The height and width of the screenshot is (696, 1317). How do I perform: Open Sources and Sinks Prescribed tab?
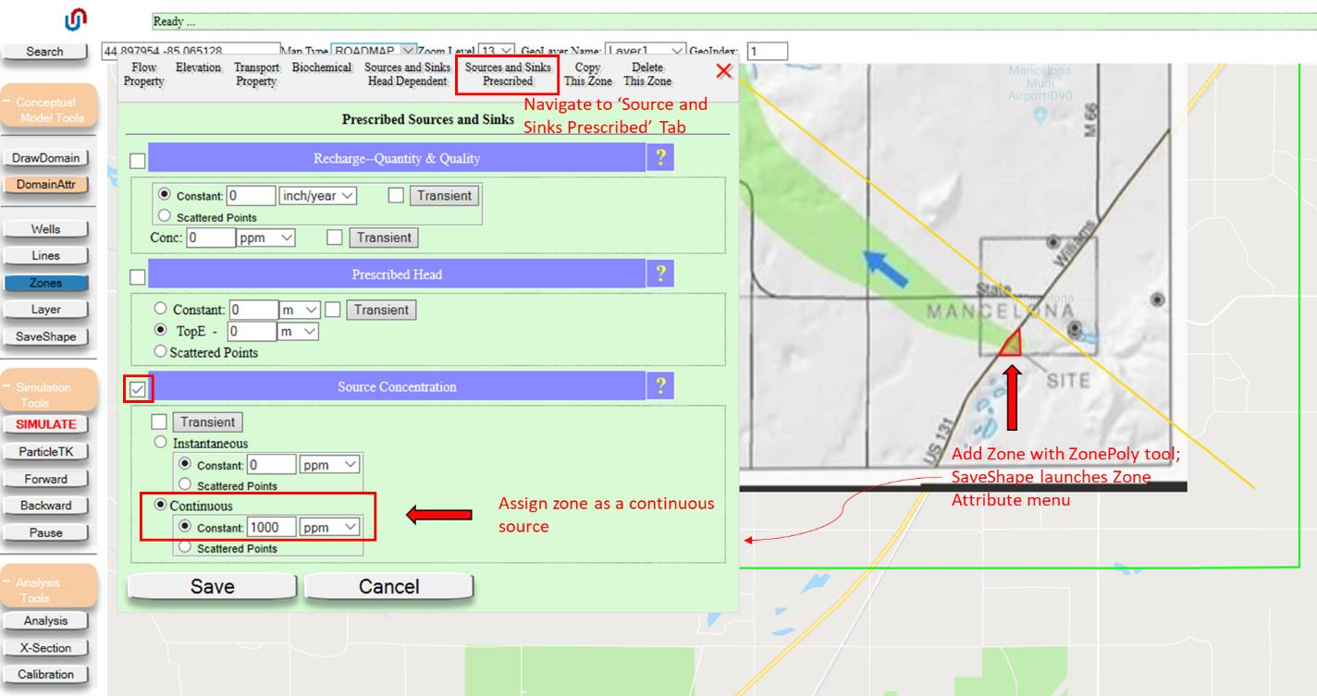tap(508, 74)
